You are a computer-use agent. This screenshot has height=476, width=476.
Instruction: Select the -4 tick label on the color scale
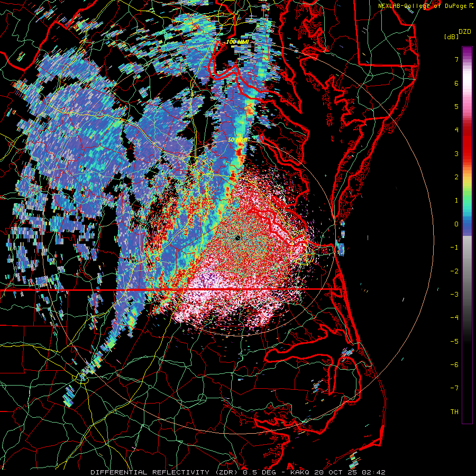point(454,318)
